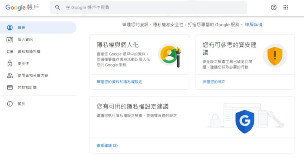Click the 您有可用的隱私權設定建議 heading
This screenshot has width=304, height=157.
pyautogui.click(x=133, y=106)
